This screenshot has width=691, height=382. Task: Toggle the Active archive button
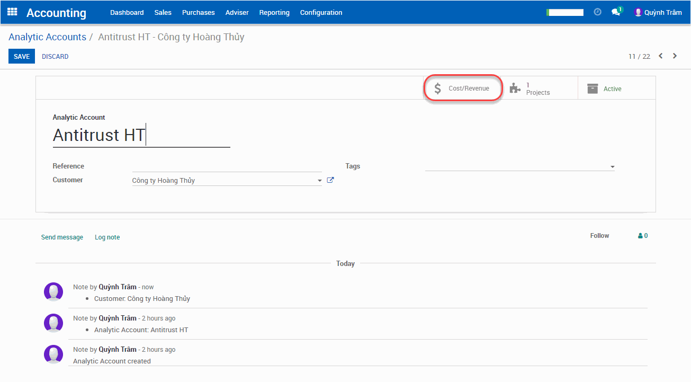605,88
